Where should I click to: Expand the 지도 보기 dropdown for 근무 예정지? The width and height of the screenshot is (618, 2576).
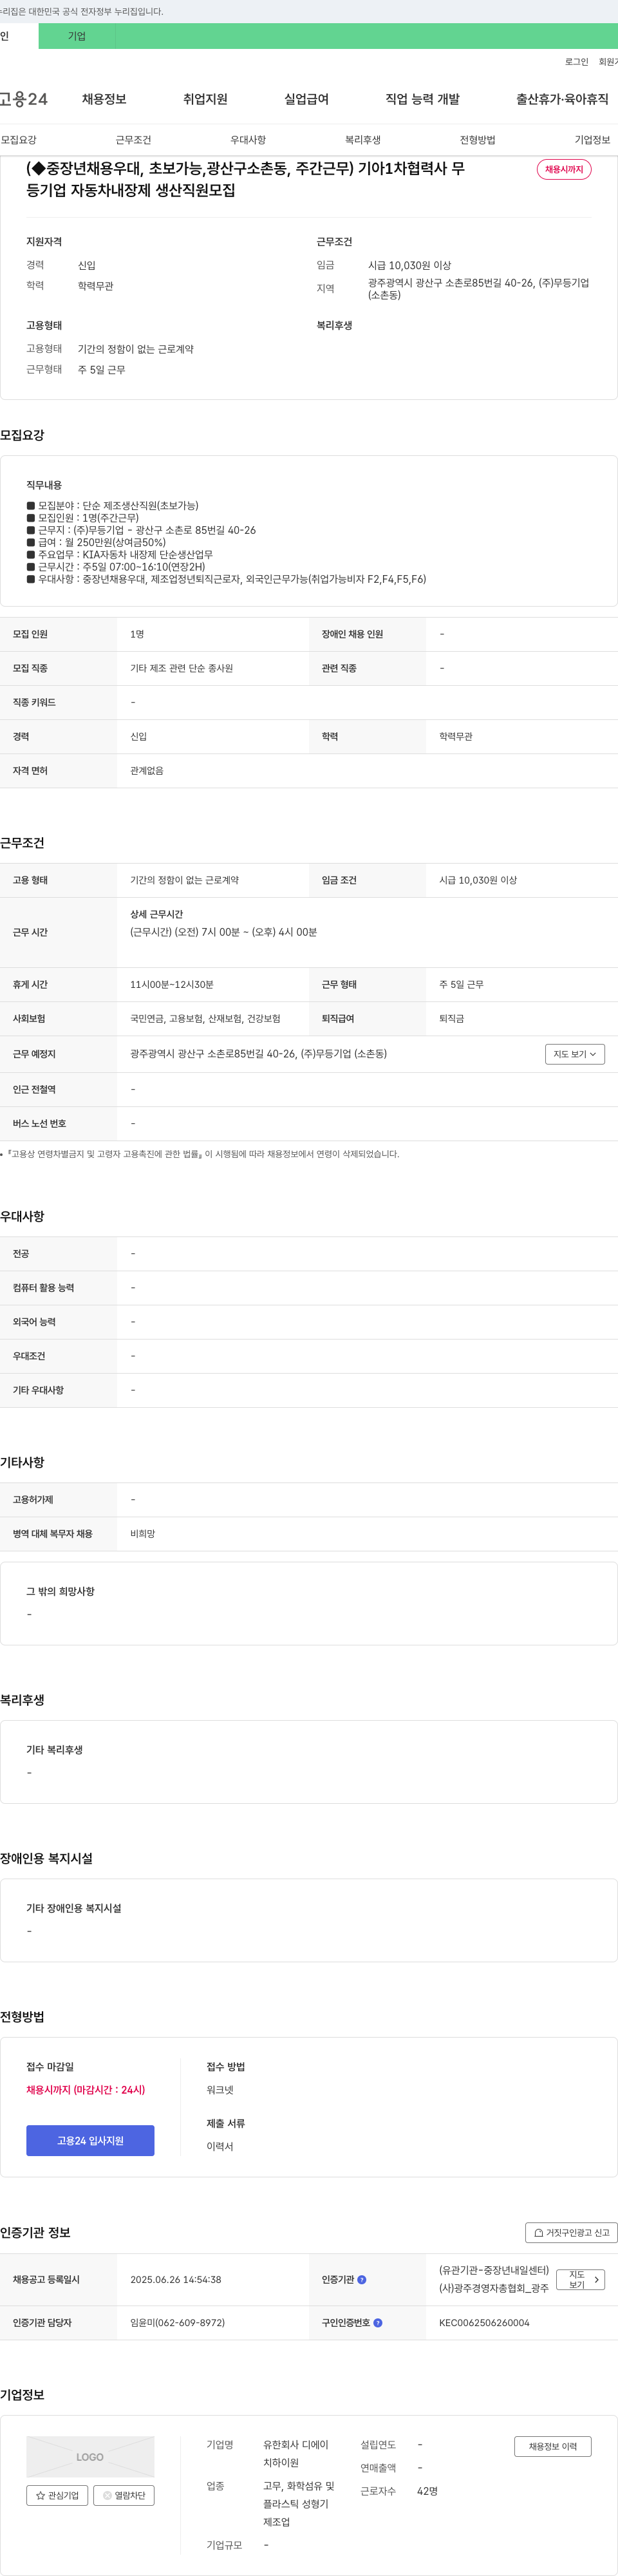point(575,1054)
